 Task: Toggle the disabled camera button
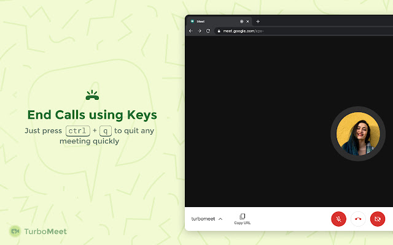pos(378,219)
